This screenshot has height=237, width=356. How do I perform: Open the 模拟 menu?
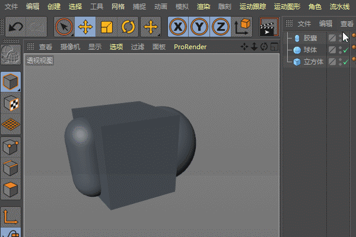point(182,7)
